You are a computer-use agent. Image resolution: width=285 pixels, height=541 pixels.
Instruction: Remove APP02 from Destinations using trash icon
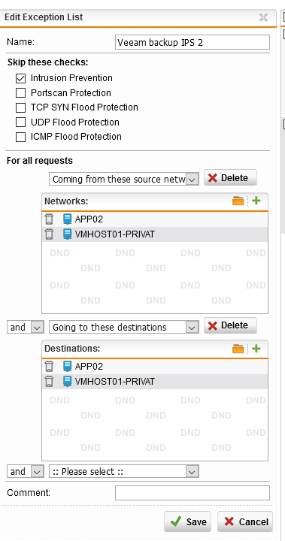coord(49,367)
